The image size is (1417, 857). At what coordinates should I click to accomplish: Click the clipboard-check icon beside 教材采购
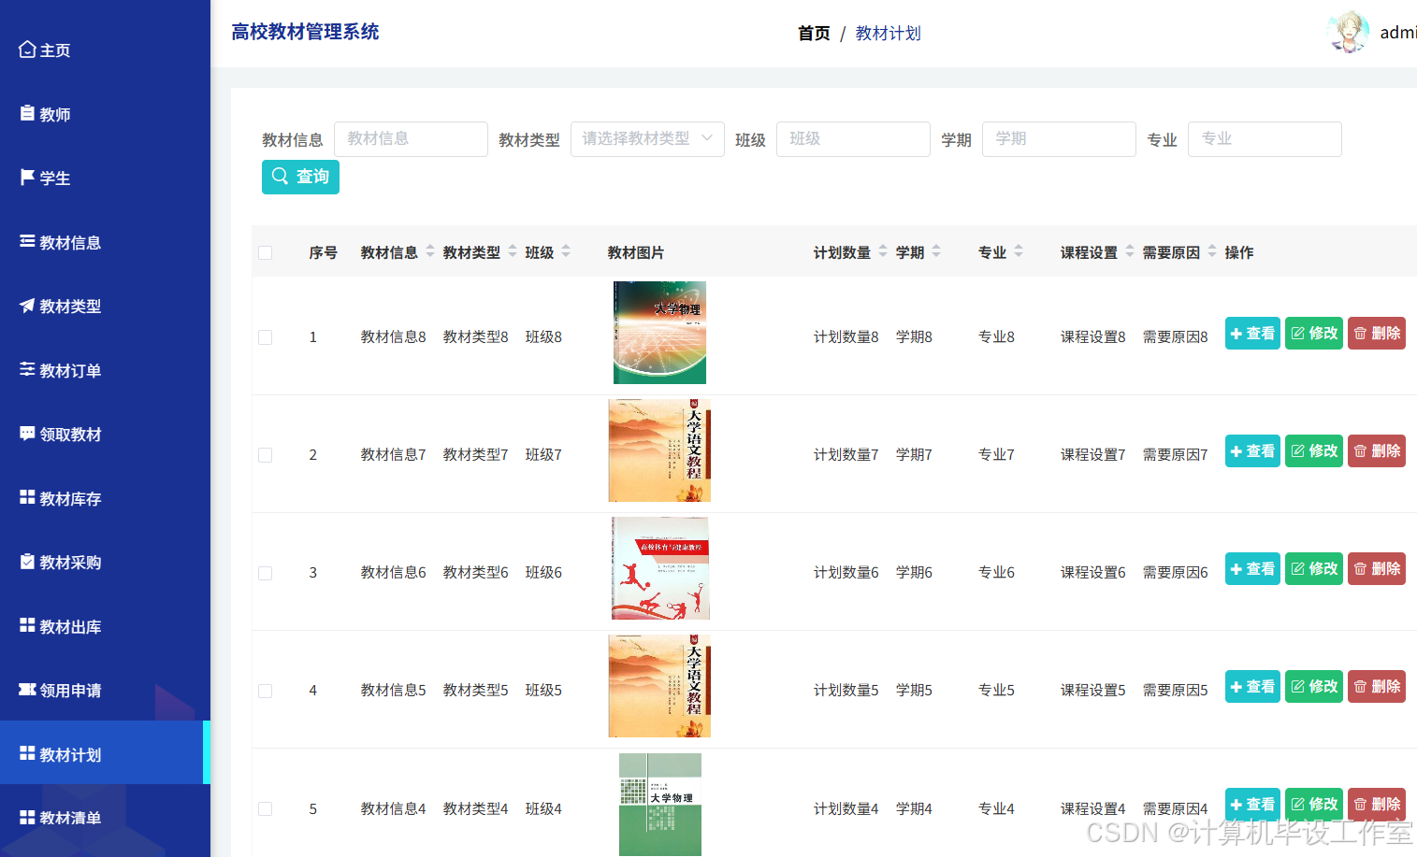(27, 561)
